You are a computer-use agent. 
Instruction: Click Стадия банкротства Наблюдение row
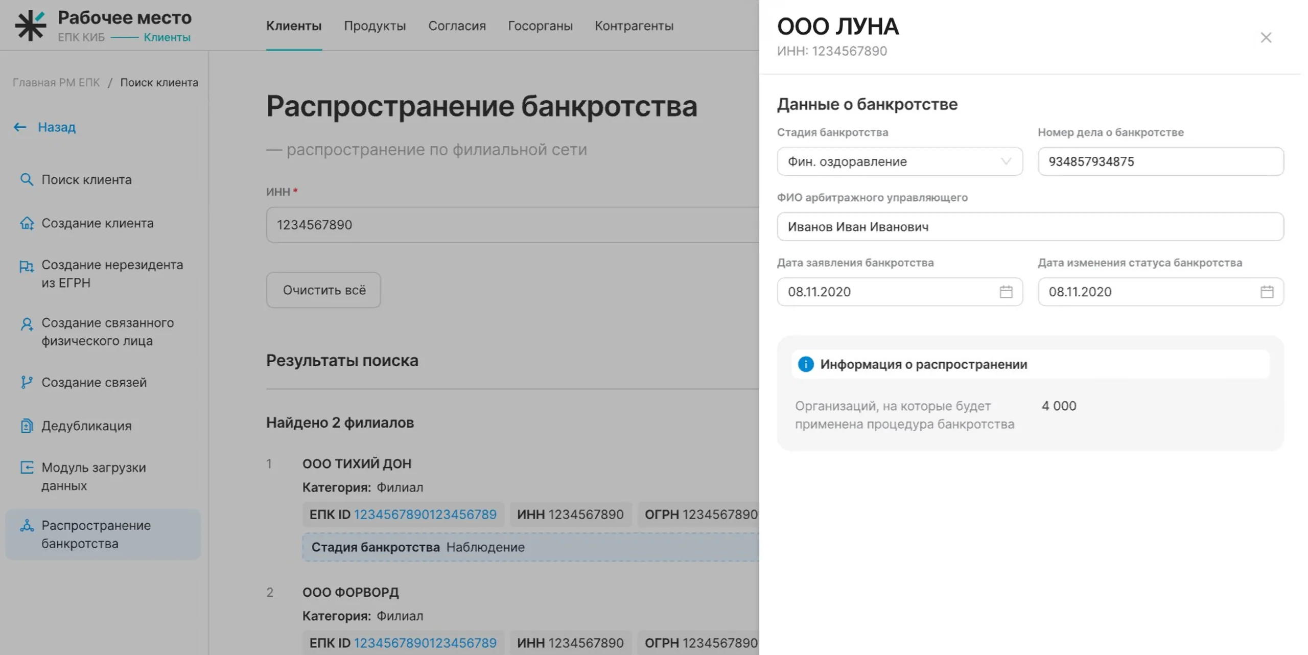pos(530,547)
